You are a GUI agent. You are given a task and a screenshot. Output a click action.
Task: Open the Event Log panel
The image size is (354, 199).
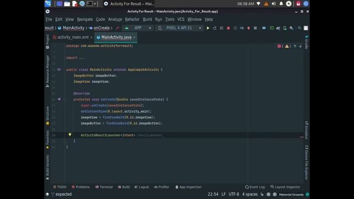255,187
